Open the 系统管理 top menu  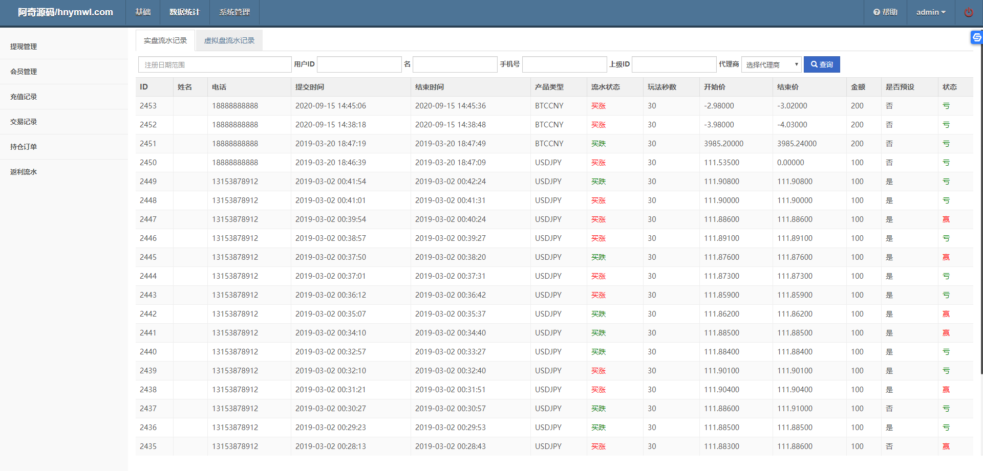234,12
